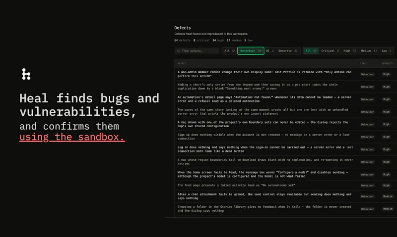Screen dimensions: 397x237
Task: Click the TYPE column header
Action: click(363, 64)
